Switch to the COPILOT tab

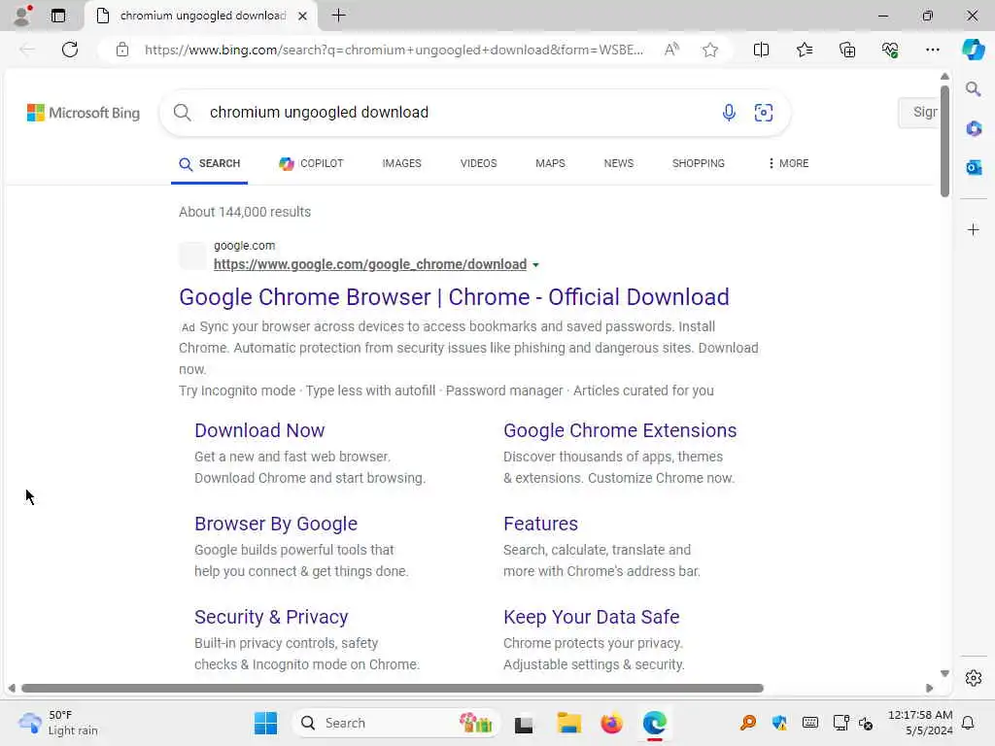point(311,163)
